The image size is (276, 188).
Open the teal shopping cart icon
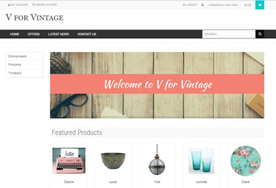(x=259, y=5)
